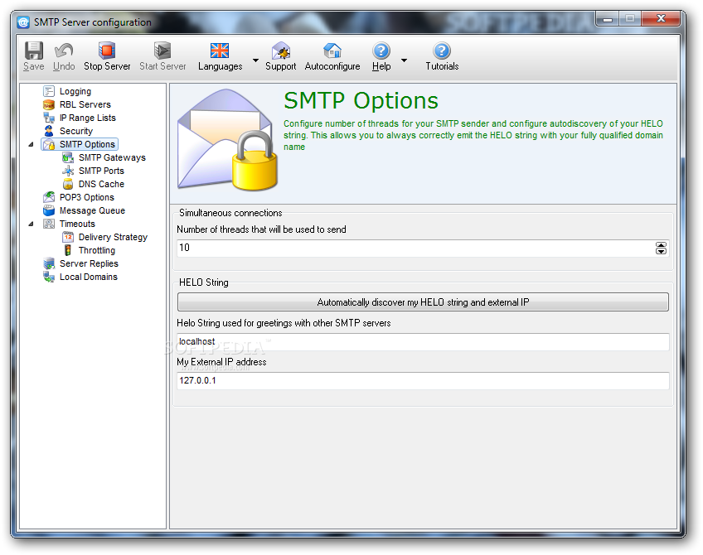The image size is (703, 555).
Task: Click the IP Range Lists icon
Action: tap(49, 118)
